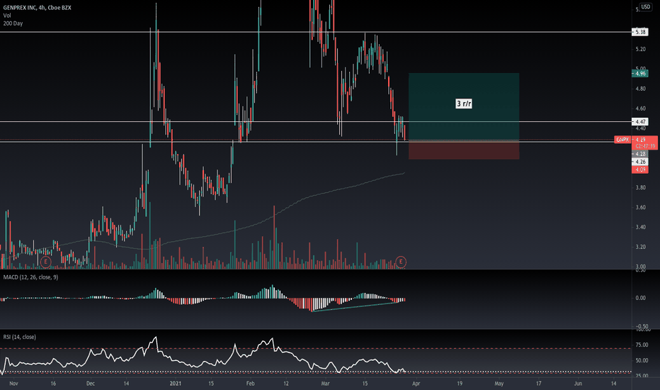
Task: Click the red GNPX price label
Action: pos(622,140)
